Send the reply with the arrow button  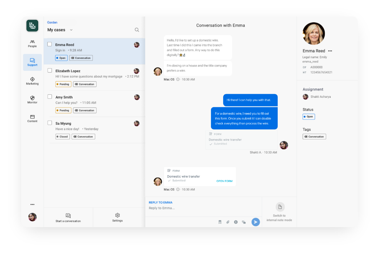click(x=255, y=222)
